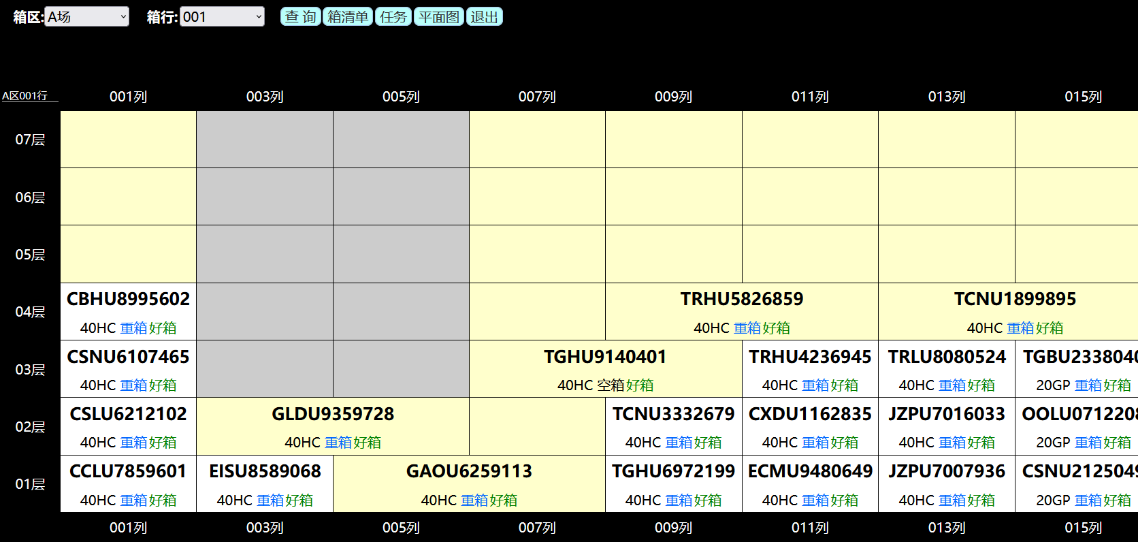Select container GAOU6259113
Image resolution: width=1138 pixels, height=542 pixels.
[469, 471]
